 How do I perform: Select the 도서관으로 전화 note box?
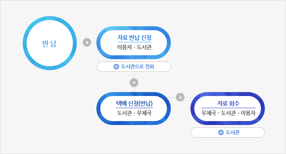pyautogui.click(x=134, y=67)
